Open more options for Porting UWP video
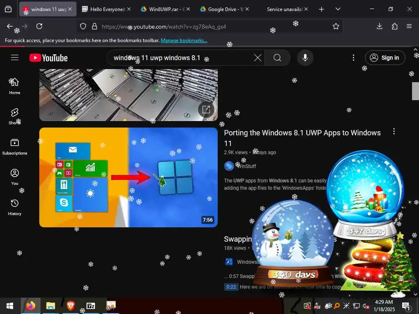419x314 pixels. pyautogui.click(x=394, y=131)
